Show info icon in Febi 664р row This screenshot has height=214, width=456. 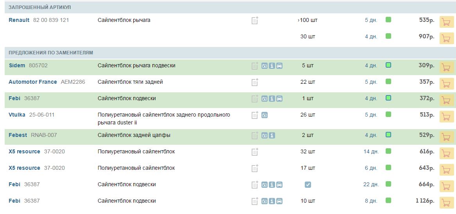coord(272,185)
